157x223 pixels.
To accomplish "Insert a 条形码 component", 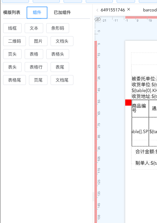I will (58, 28).
